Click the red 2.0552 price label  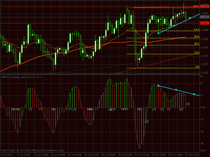(205, 6)
